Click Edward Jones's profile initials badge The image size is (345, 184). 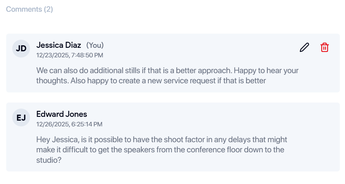click(21, 117)
